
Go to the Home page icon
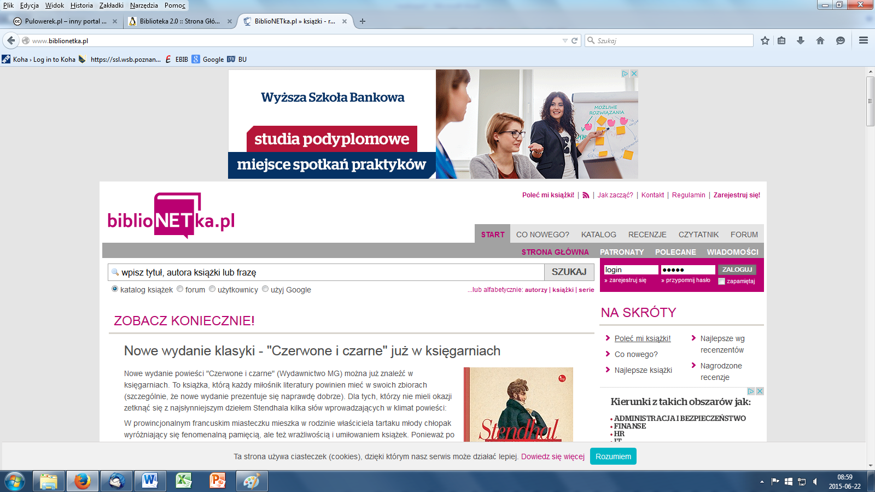820,40
